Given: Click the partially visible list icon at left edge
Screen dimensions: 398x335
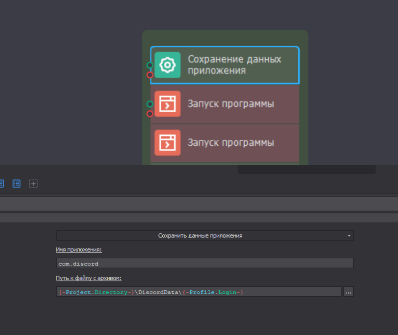Looking at the screenshot, I should (x=1, y=184).
